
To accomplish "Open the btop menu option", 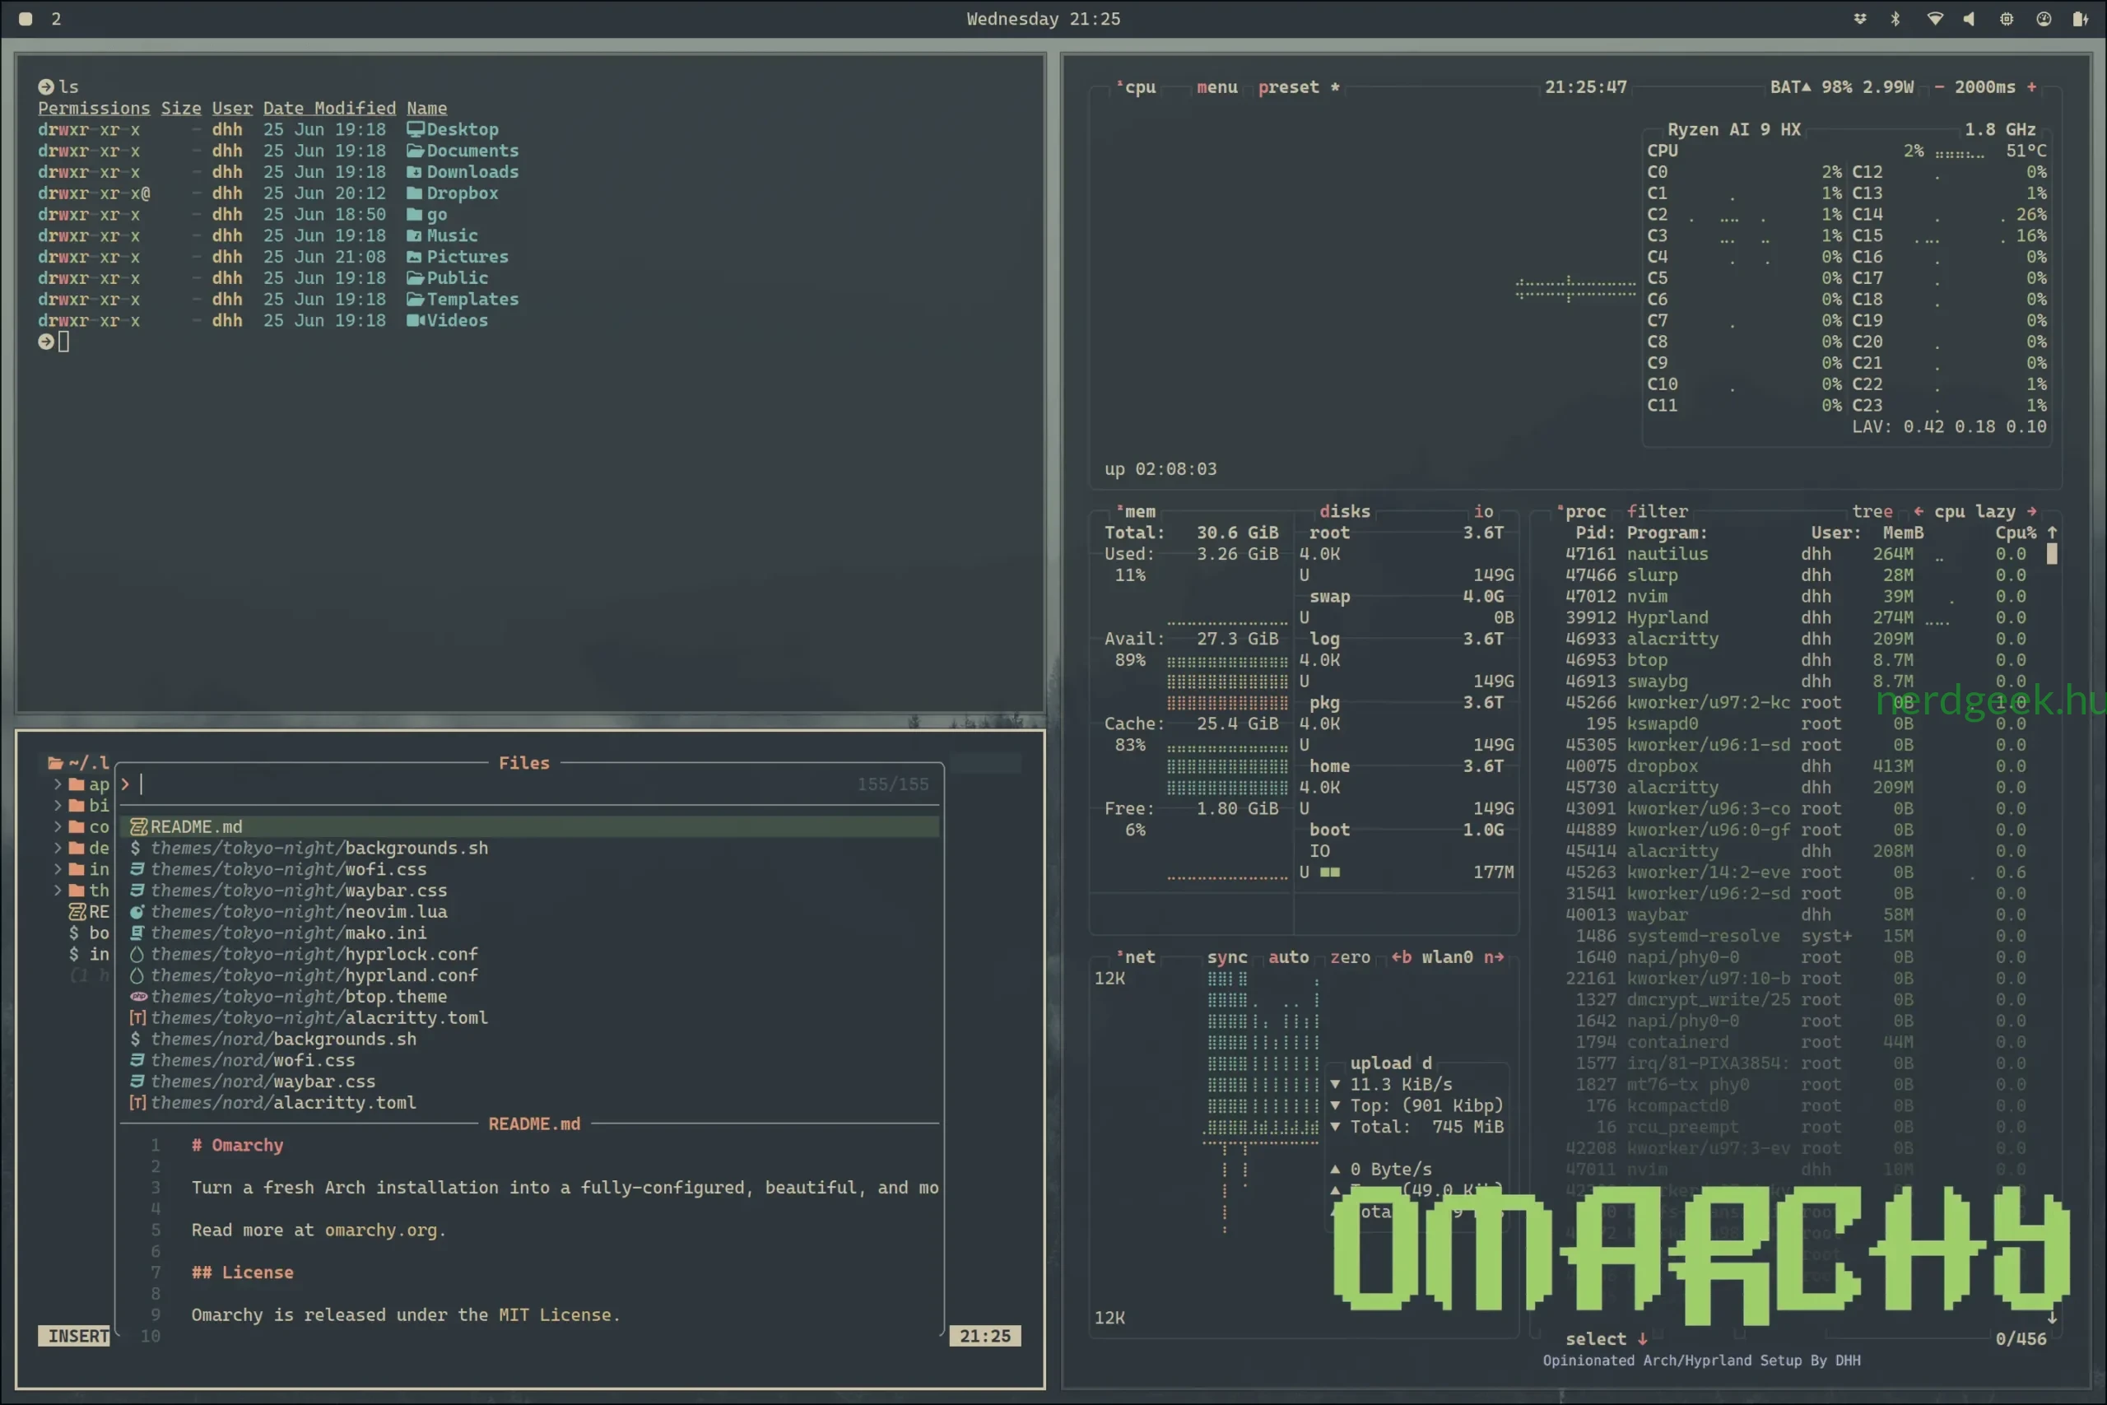I will point(1216,87).
